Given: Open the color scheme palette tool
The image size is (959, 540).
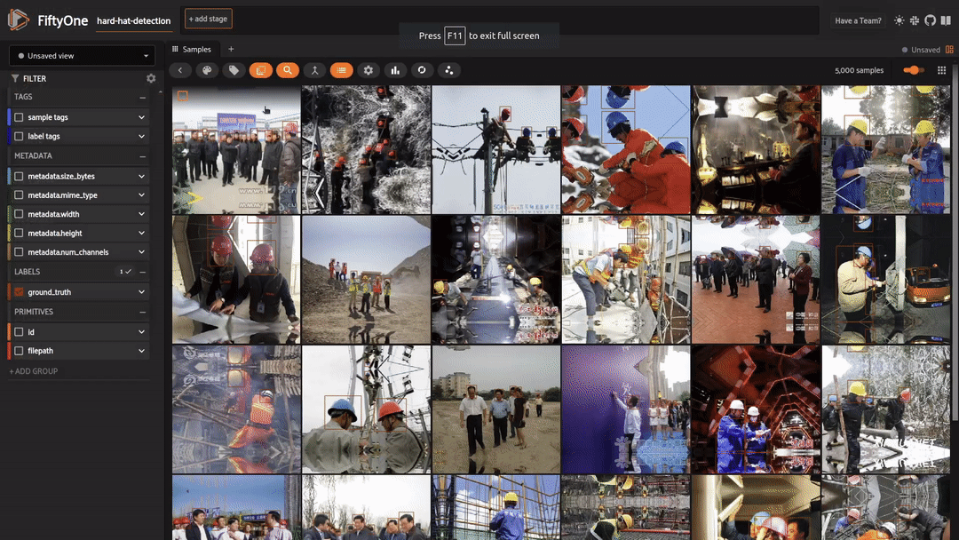Looking at the screenshot, I should click(207, 70).
